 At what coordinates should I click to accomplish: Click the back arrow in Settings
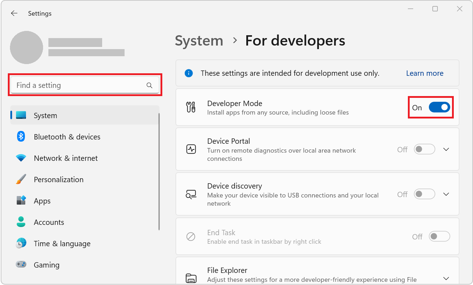14,13
